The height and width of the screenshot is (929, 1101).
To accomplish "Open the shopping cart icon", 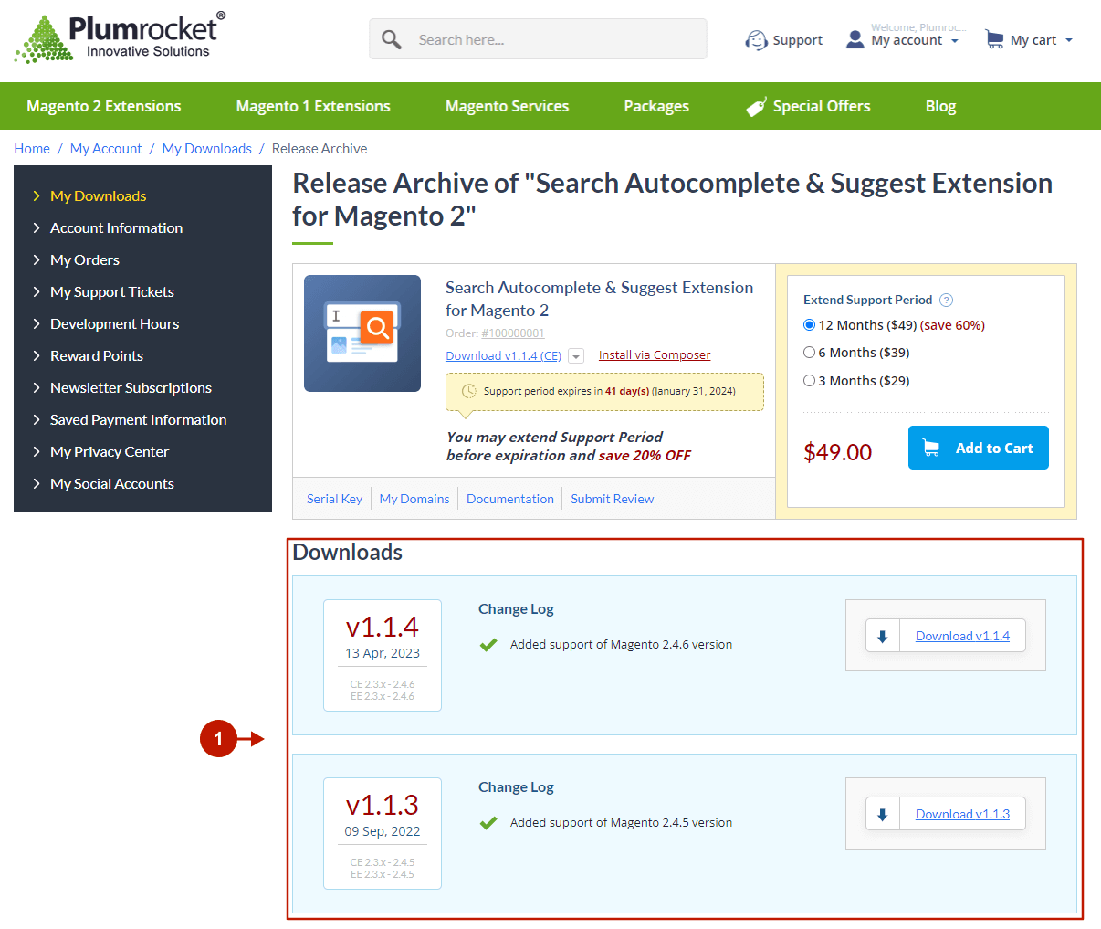I will click(994, 40).
